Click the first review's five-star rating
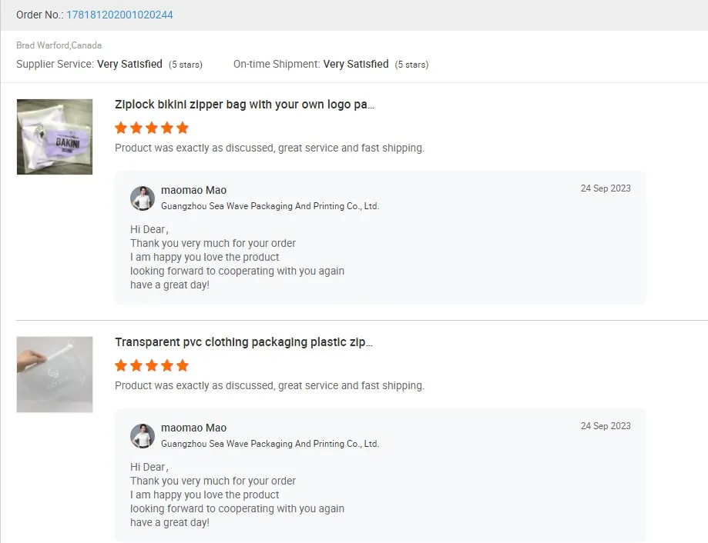This screenshot has width=708, height=543. pyautogui.click(x=152, y=128)
